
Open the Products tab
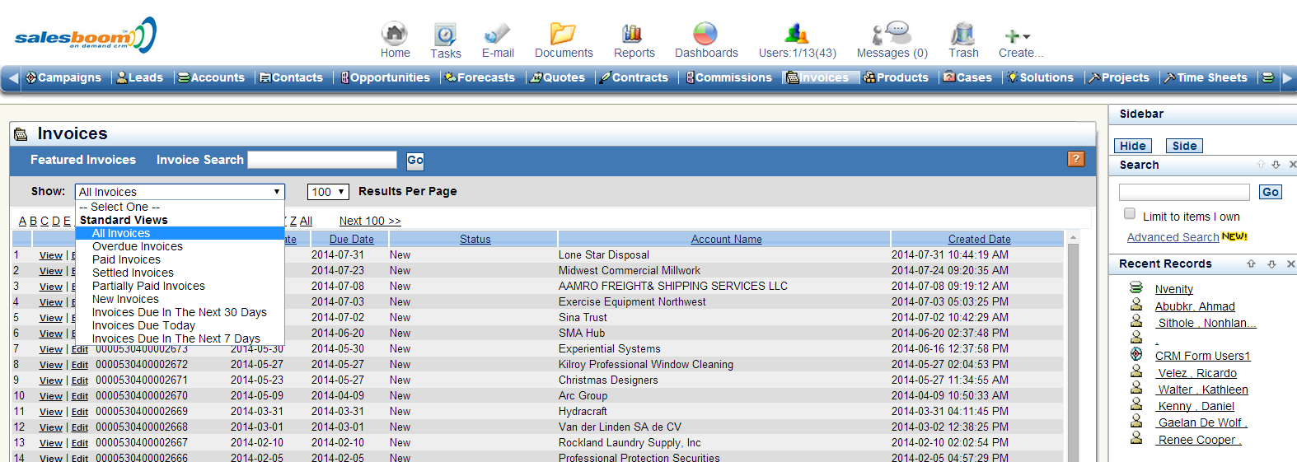tap(896, 77)
